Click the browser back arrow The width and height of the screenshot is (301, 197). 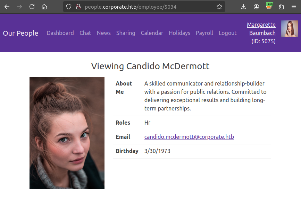coord(7,7)
